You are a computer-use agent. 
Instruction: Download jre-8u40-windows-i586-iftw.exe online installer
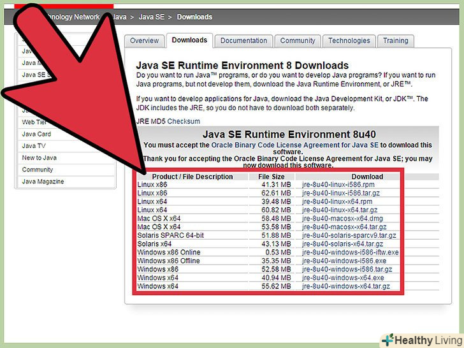(x=350, y=252)
